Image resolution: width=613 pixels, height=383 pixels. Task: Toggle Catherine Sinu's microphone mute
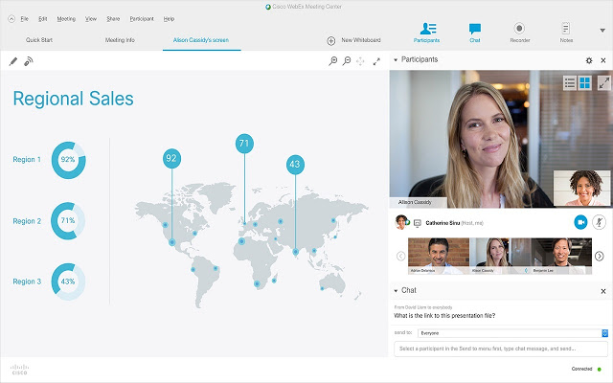599,222
